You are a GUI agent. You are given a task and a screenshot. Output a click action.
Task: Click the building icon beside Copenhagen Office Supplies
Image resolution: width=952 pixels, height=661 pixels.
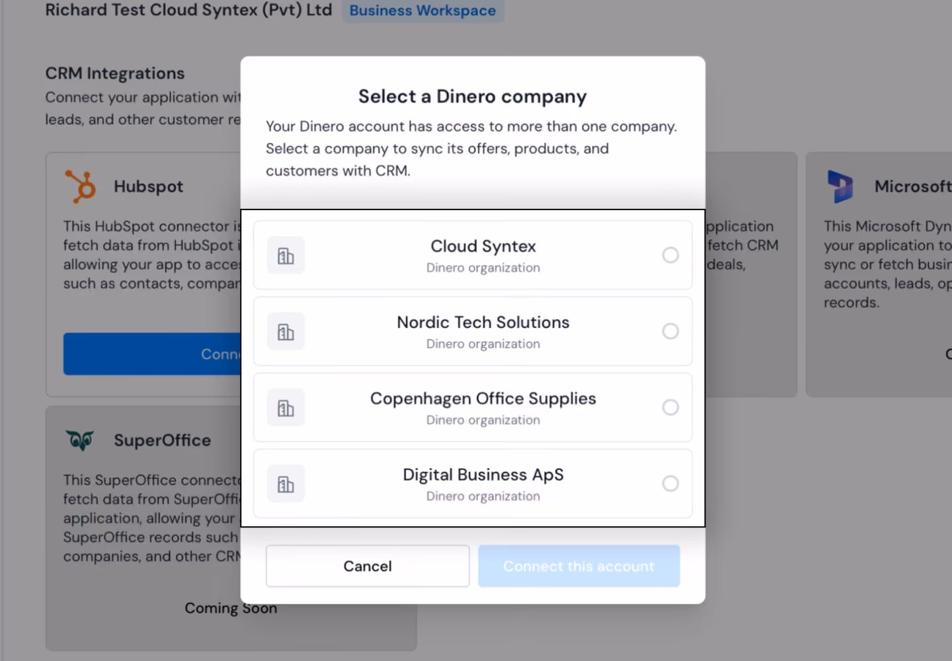(286, 407)
